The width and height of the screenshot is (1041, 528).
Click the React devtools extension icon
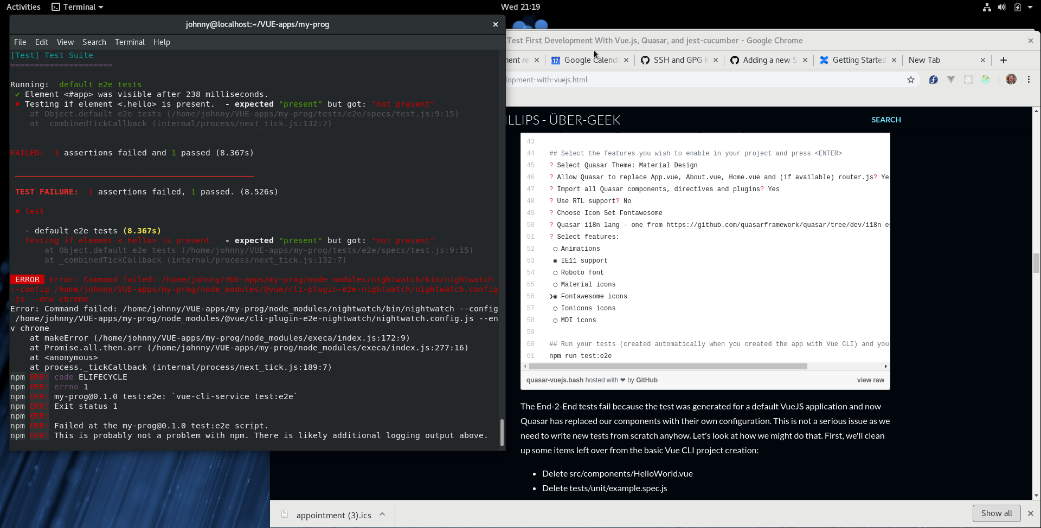(x=968, y=80)
